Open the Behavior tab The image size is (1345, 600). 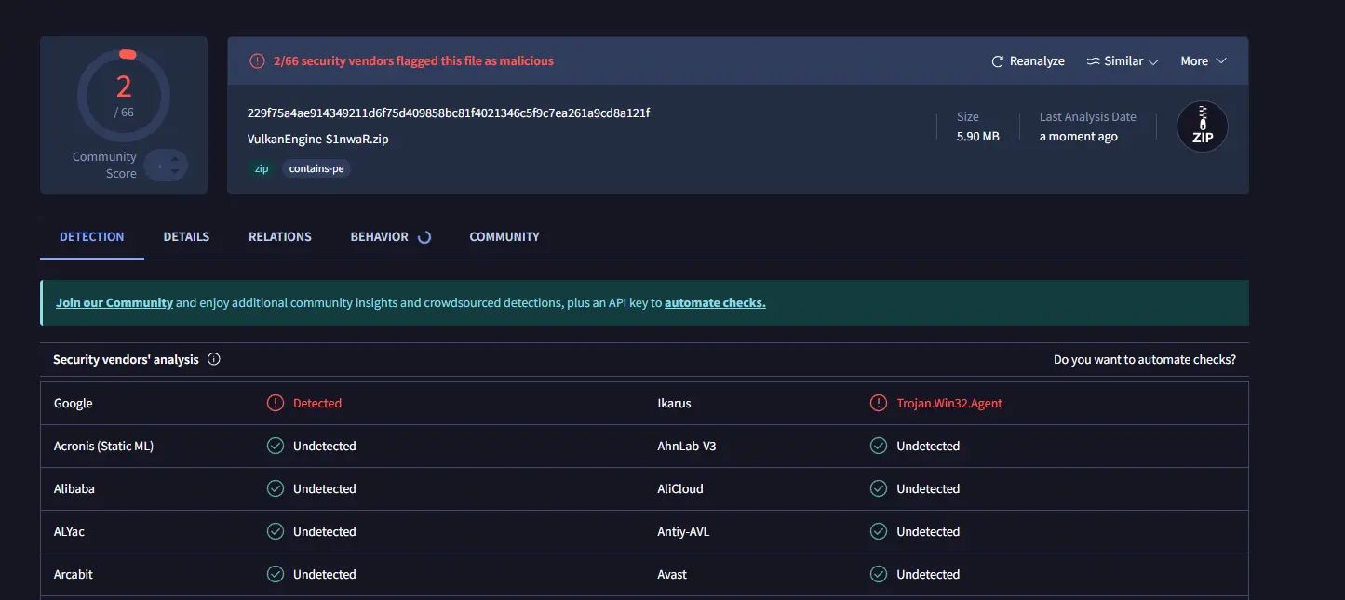coord(379,237)
